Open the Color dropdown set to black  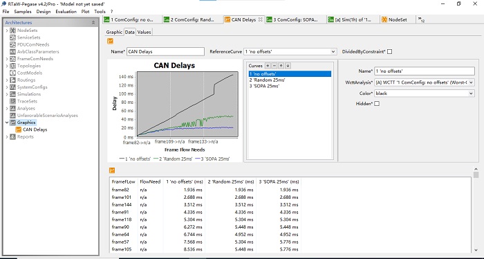click(425, 93)
